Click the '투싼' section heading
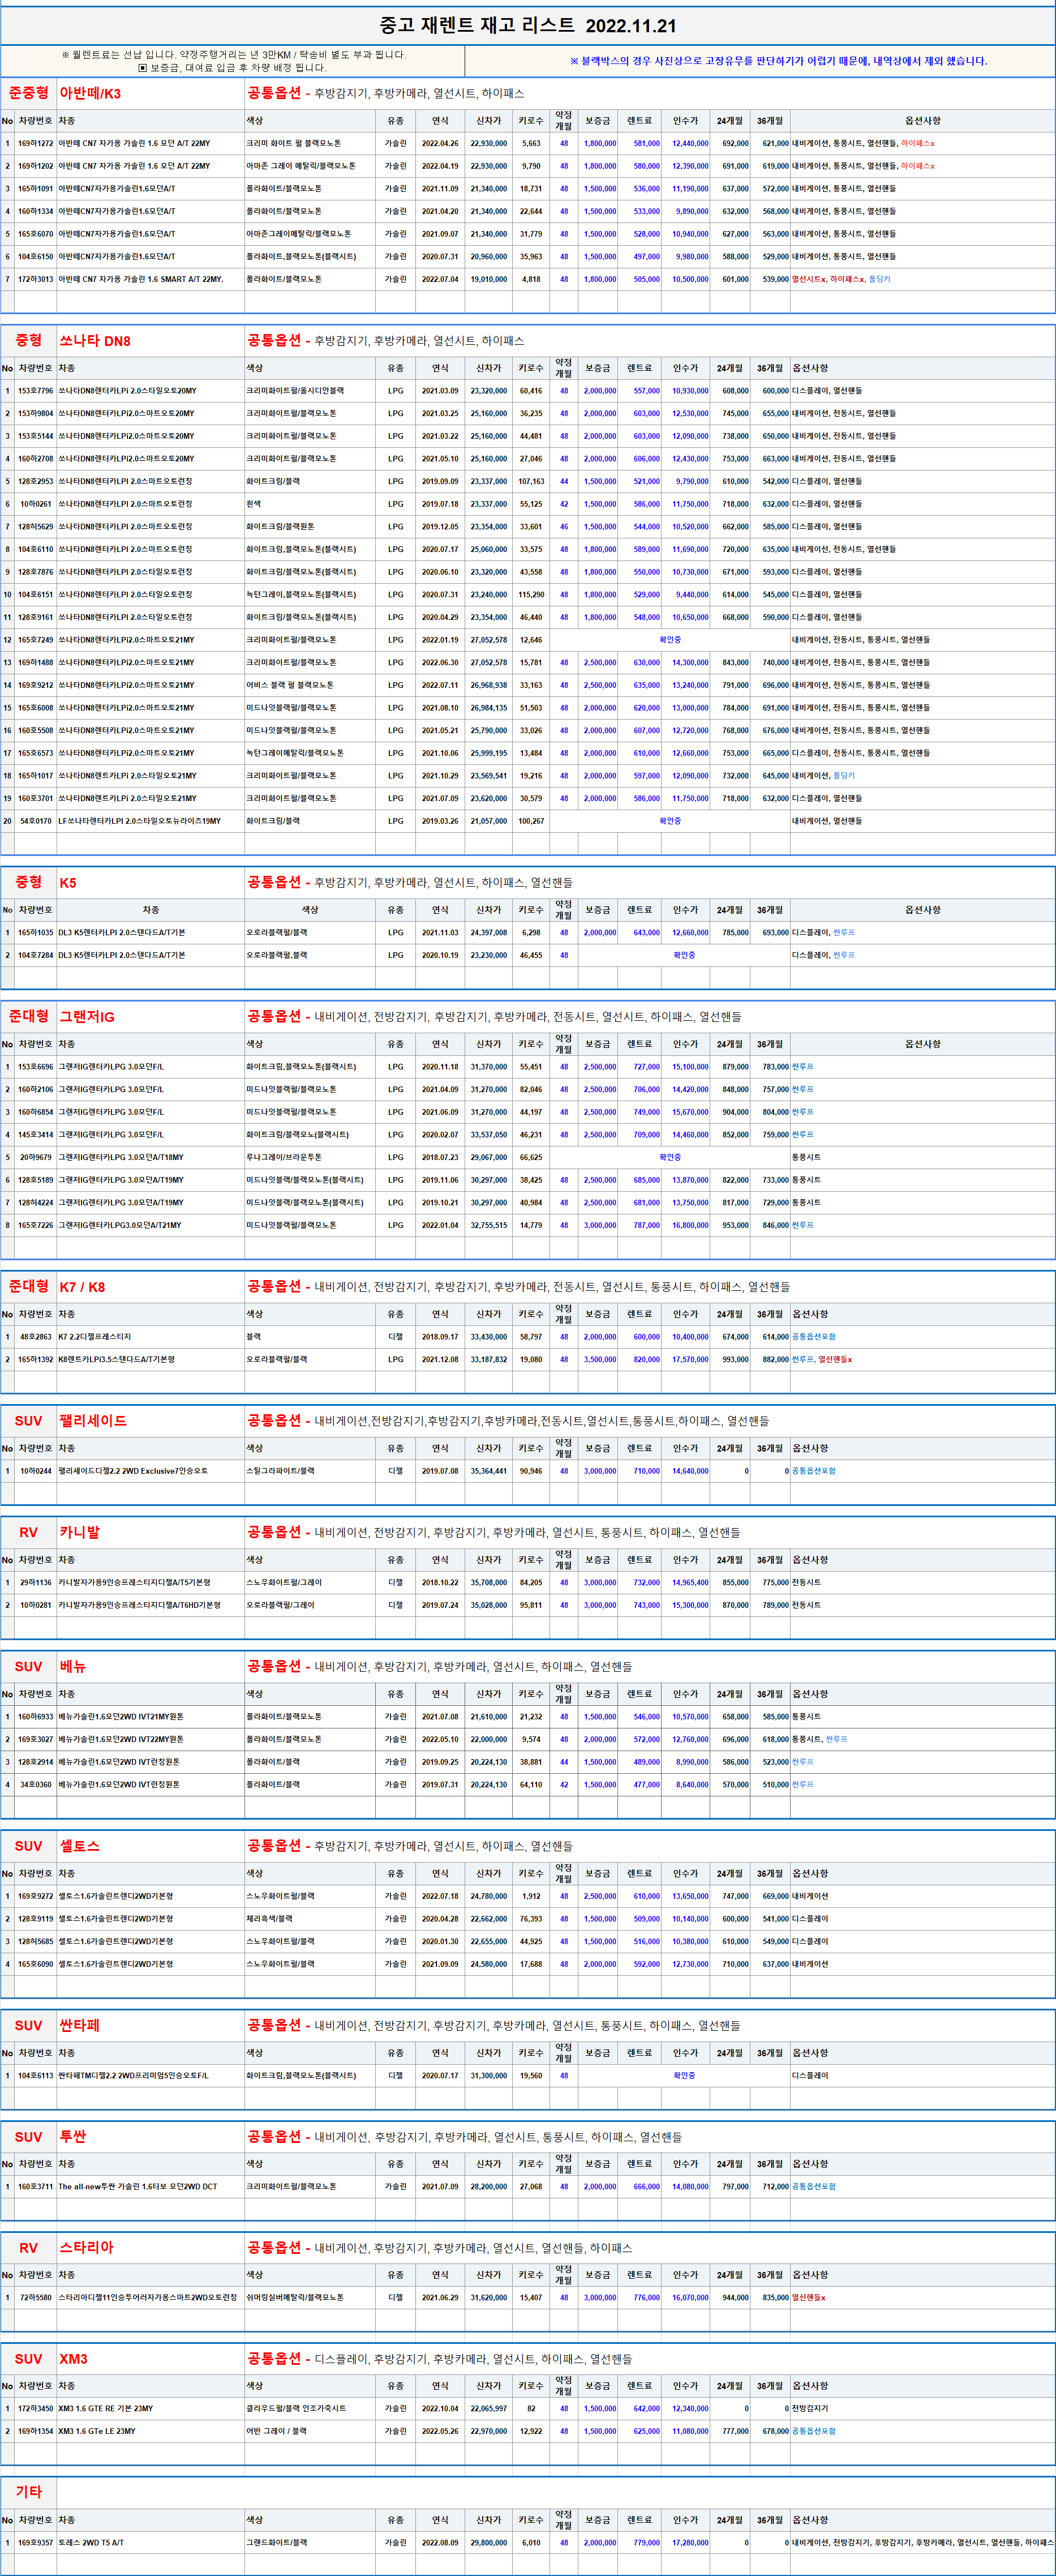The height and width of the screenshot is (2576, 1056). click(x=72, y=2136)
